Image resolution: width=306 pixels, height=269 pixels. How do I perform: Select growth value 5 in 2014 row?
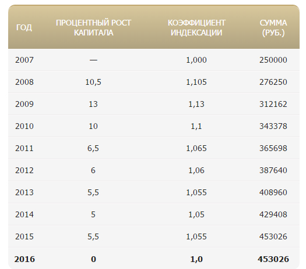93,214
